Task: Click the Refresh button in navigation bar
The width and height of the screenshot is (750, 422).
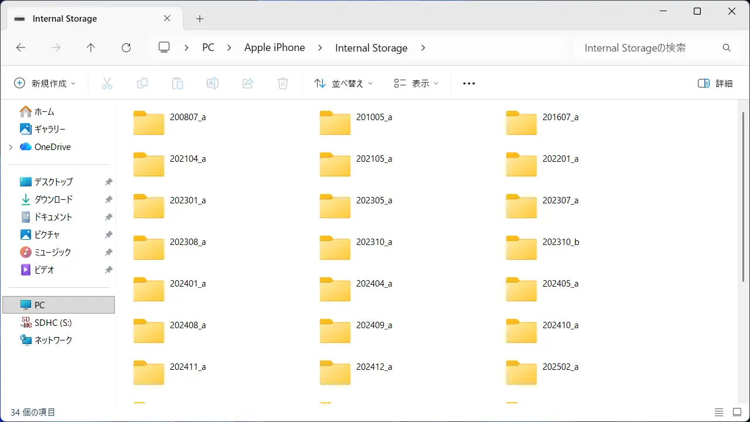Action: coord(126,48)
